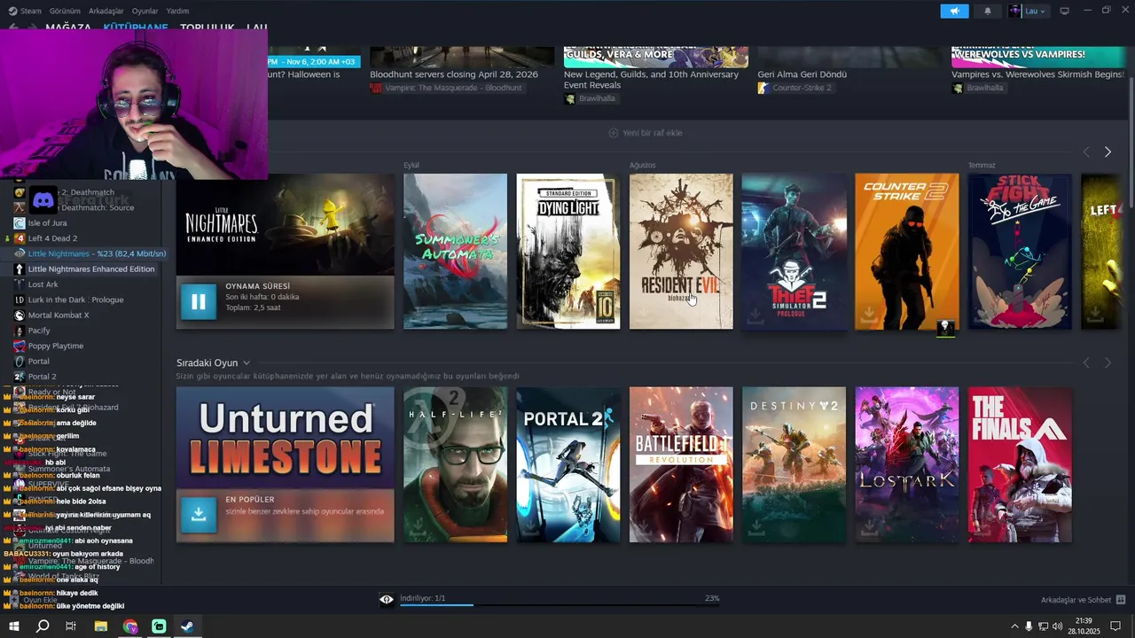This screenshot has height=638, width=1135.
Task: Pause the Little Nightmares download
Action: click(199, 301)
